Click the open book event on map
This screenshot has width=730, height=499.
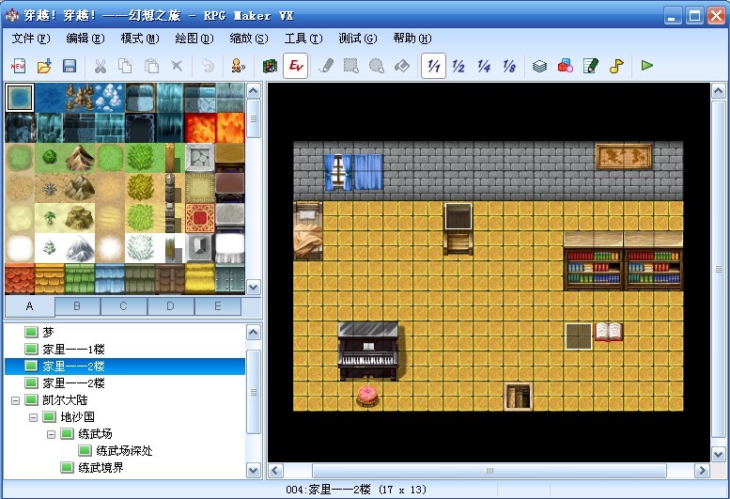click(x=609, y=332)
